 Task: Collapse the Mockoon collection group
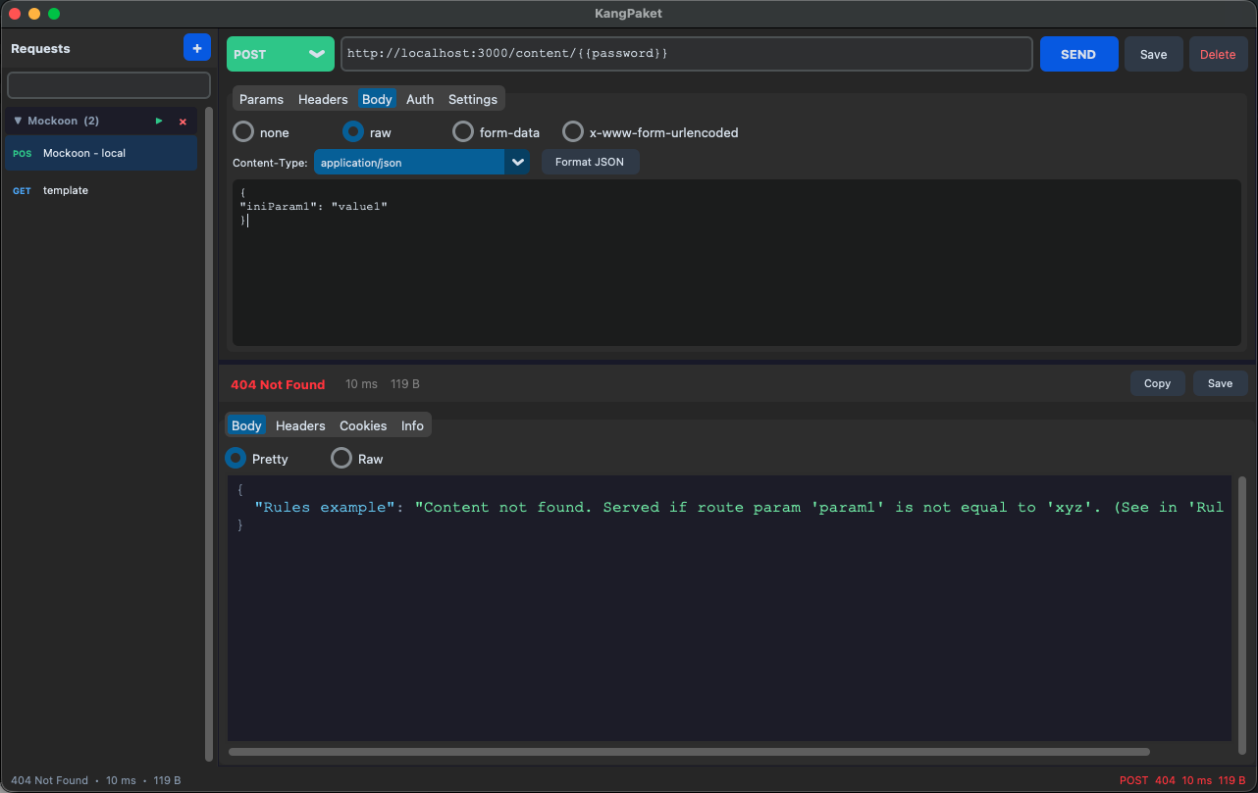(19, 121)
